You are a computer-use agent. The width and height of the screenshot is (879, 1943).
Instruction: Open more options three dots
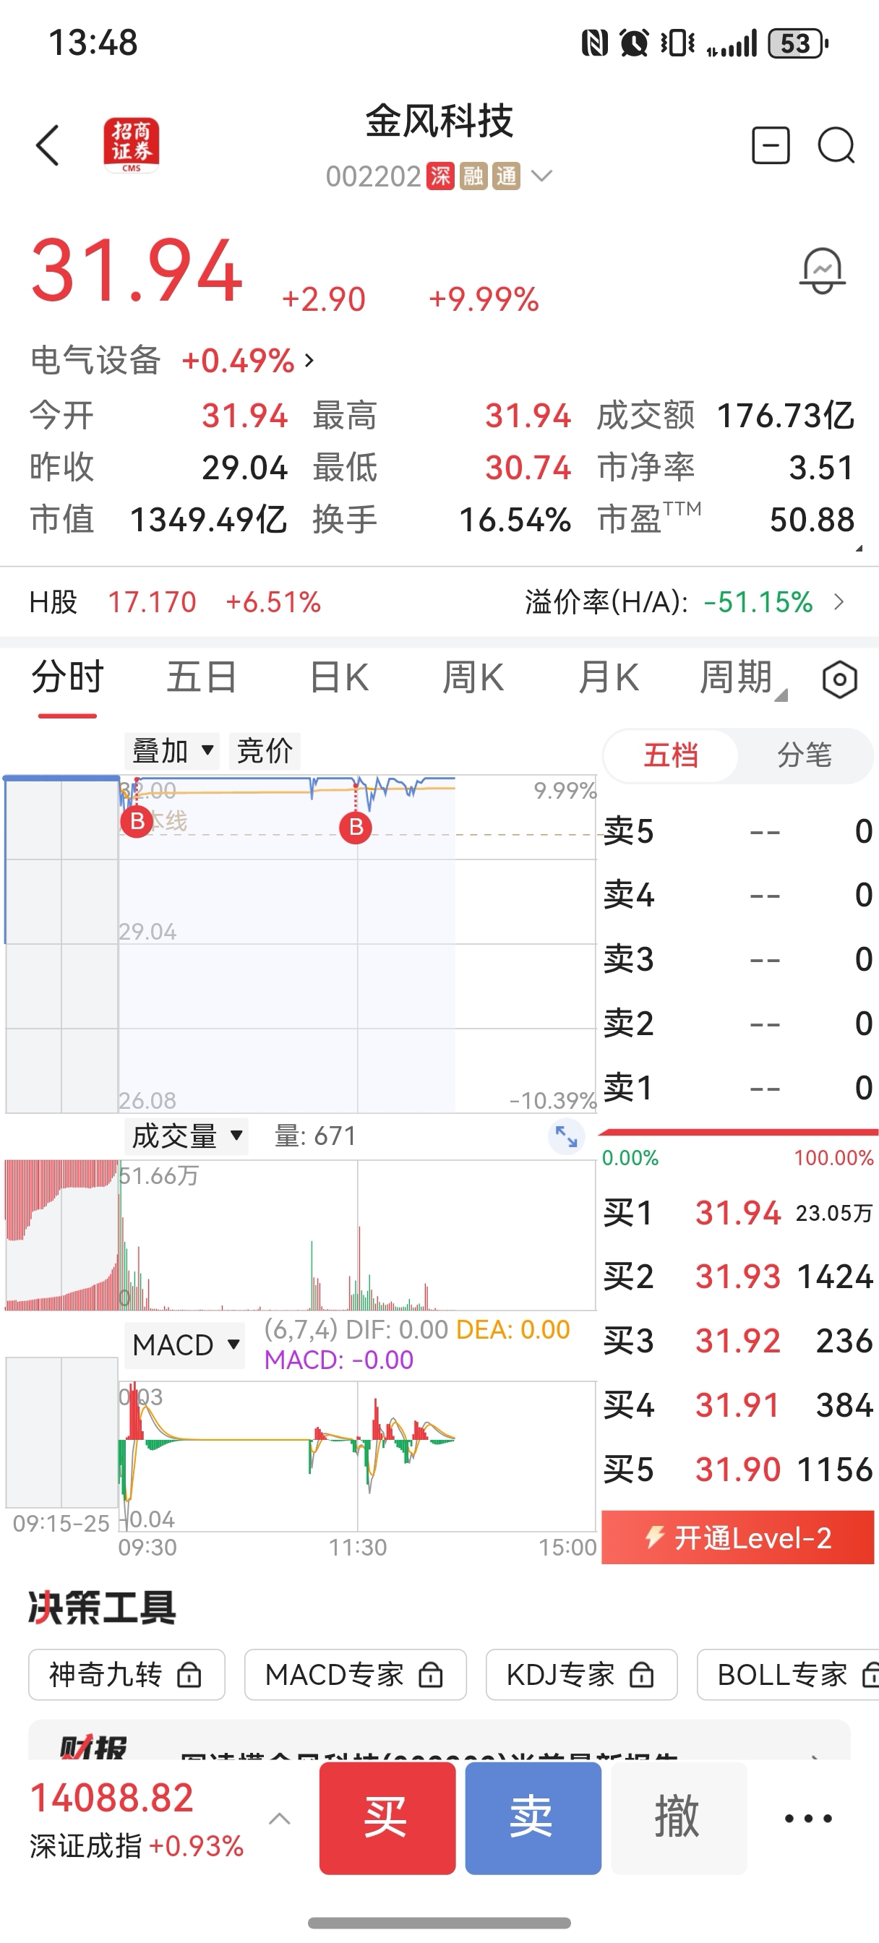tap(808, 1819)
